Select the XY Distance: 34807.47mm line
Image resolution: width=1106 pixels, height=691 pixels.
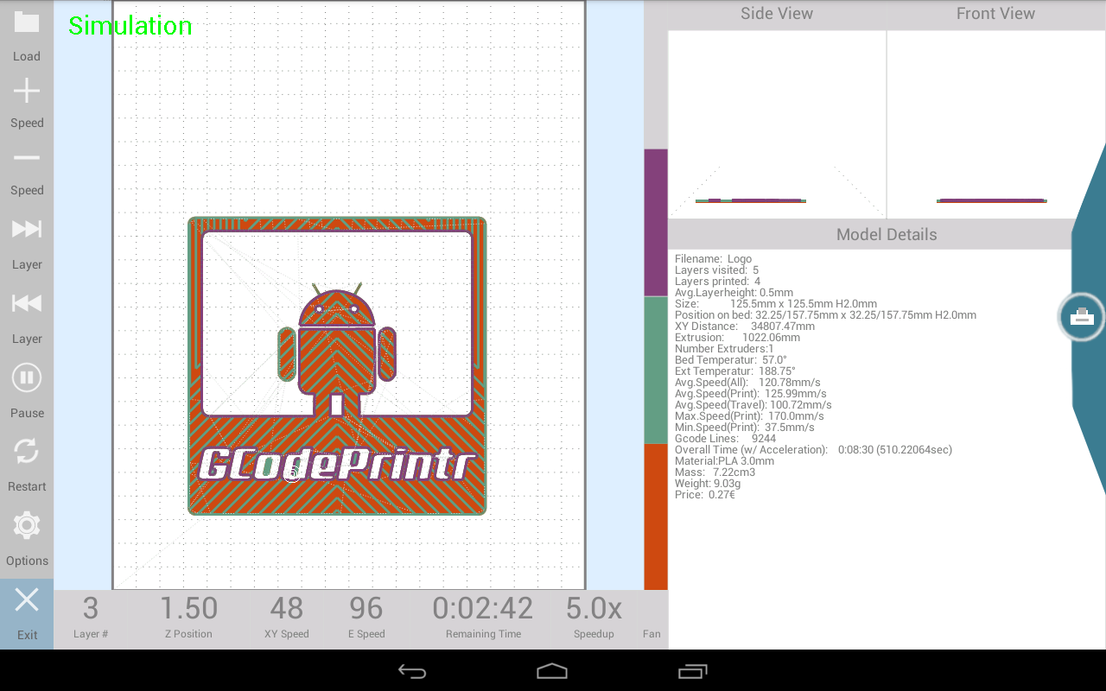(745, 326)
